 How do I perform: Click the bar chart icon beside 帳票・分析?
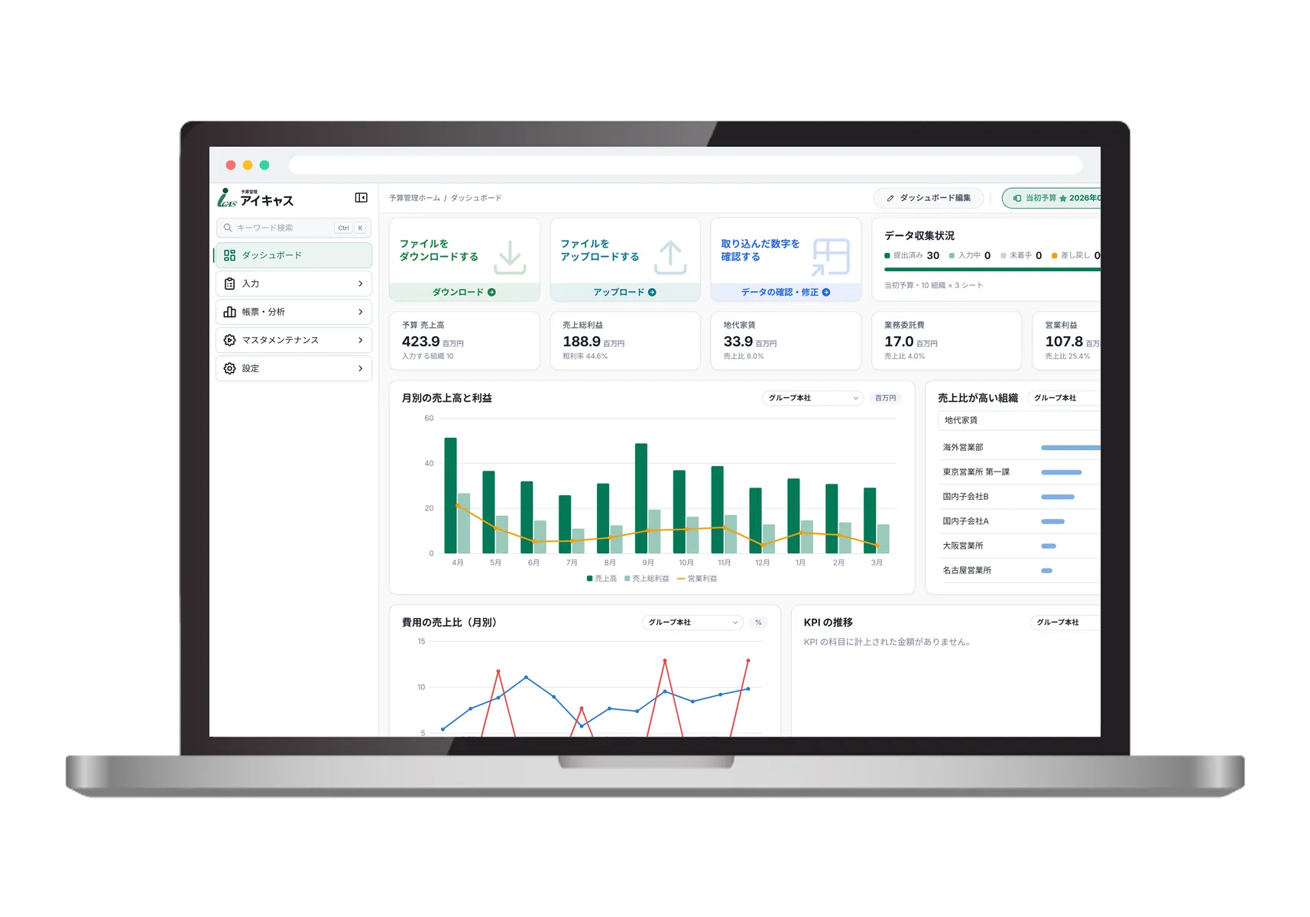[x=229, y=312]
